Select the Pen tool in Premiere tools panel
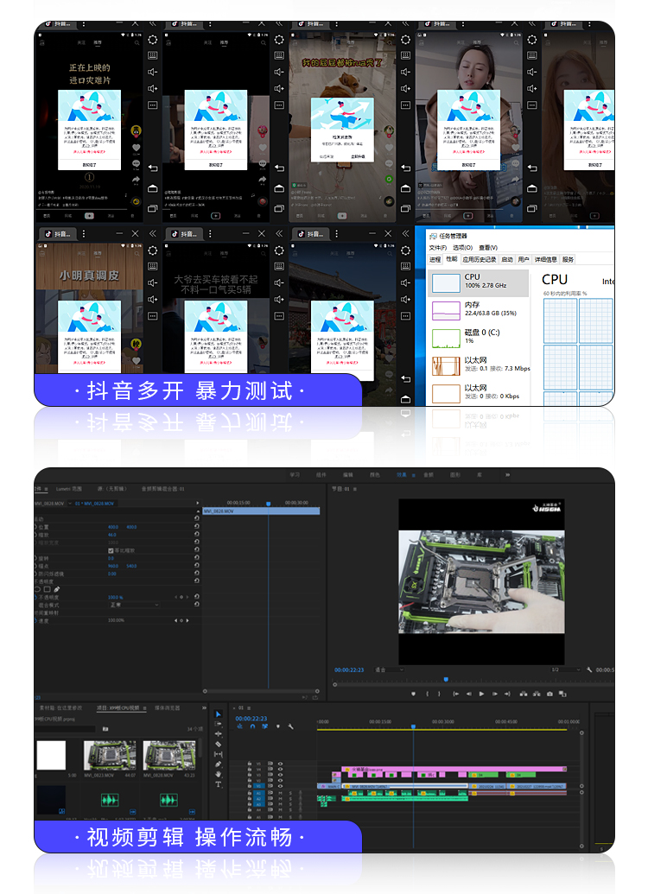Viewport: 648px width, 894px height. pyautogui.click(x=218, y=764)
